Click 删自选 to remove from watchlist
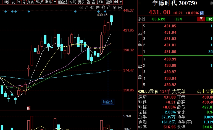Image resolution: width=213 pixels, height=130 pixels. tap(62, 2)
